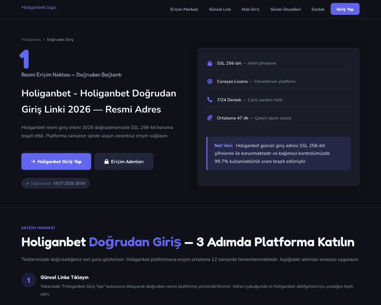Viewport: 381px width, 305px height.
Task: Click the 7/24 Destek phone icon
Action: (x=210, y=100)
